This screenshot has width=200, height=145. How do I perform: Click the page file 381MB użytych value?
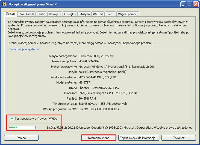[102, 104]
